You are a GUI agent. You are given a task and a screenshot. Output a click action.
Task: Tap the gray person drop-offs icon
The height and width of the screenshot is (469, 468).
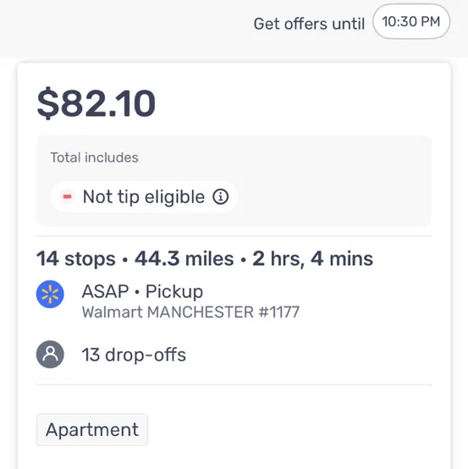(50, 354)
